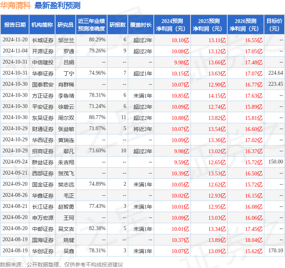Click analyst name 樊志远
Image resolution: width=285 pixels, height=268 pixels.
tap(66, 185)
